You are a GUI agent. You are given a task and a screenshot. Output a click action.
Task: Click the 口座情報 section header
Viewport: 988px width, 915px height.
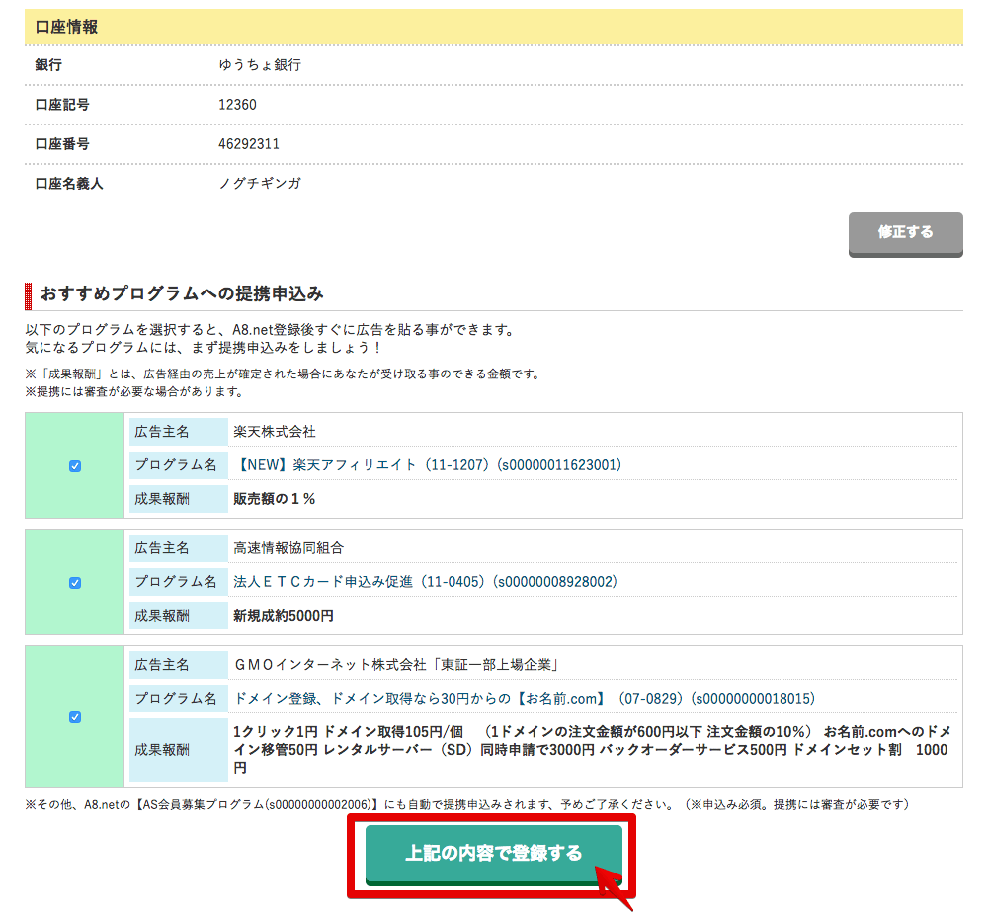pos(493,27)
